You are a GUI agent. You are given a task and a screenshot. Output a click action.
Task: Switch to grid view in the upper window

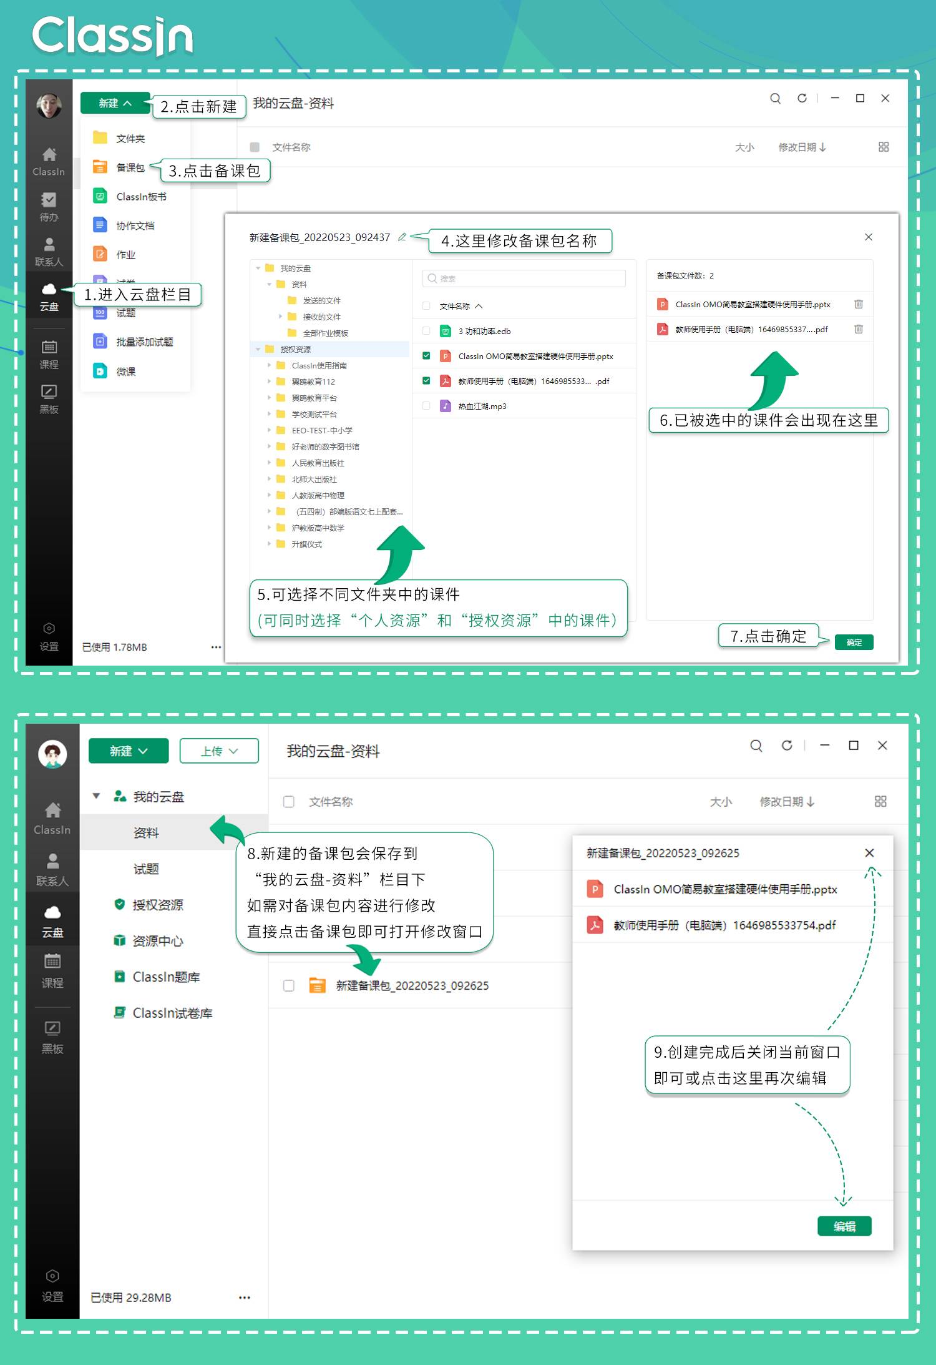click(884, 147)
